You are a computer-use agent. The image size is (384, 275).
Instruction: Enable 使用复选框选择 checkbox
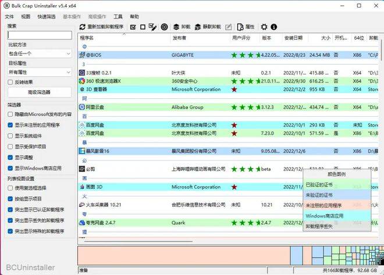[x=10, y=188]
